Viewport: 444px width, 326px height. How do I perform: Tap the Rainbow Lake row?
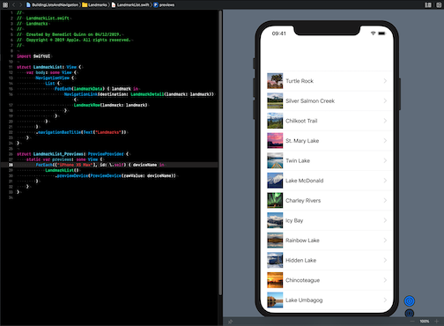[327, 241]
